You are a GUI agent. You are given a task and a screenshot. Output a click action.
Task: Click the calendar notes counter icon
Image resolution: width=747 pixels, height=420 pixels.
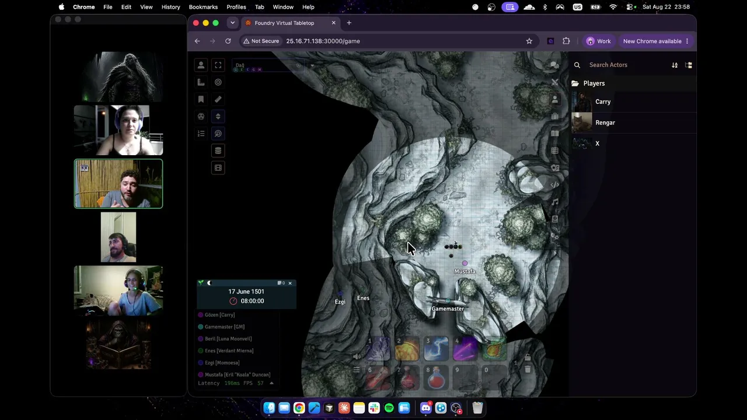pyautogui.click(x=281, y=283)
